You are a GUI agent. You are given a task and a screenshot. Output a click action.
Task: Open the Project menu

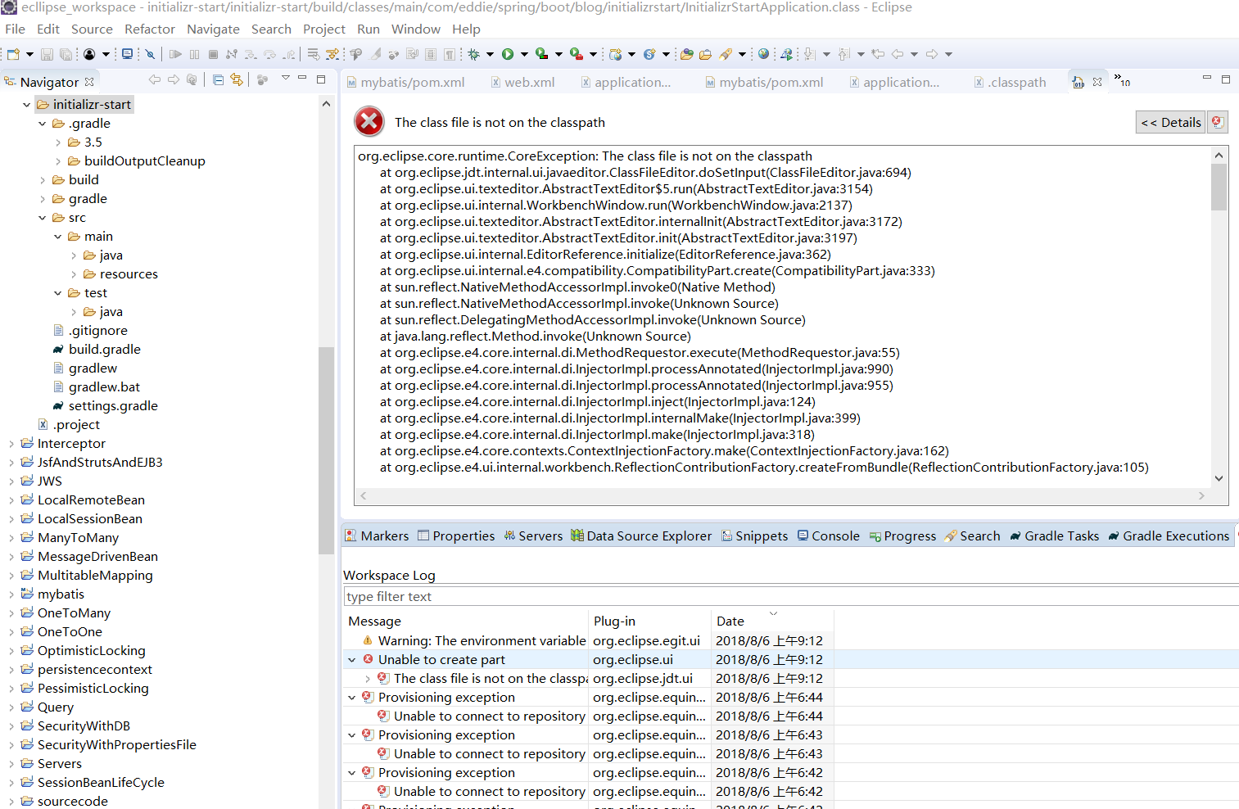click(x=324, y=29)
